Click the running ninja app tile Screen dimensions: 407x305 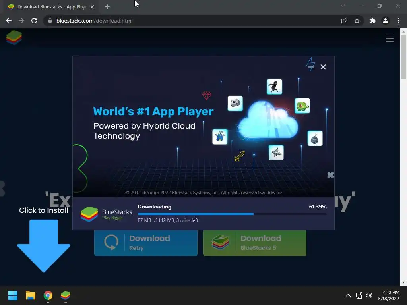(274, 87)
